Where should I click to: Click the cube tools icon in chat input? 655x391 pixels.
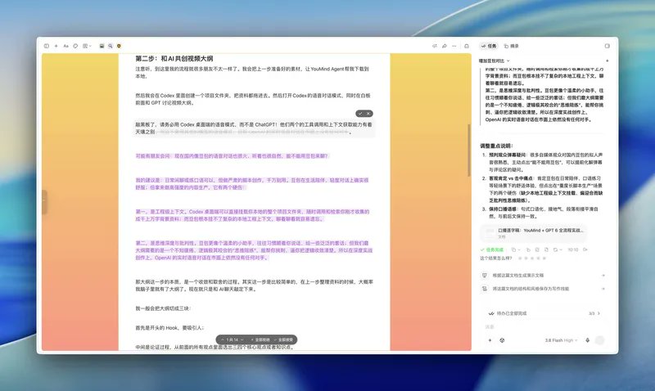coord(502,340)
